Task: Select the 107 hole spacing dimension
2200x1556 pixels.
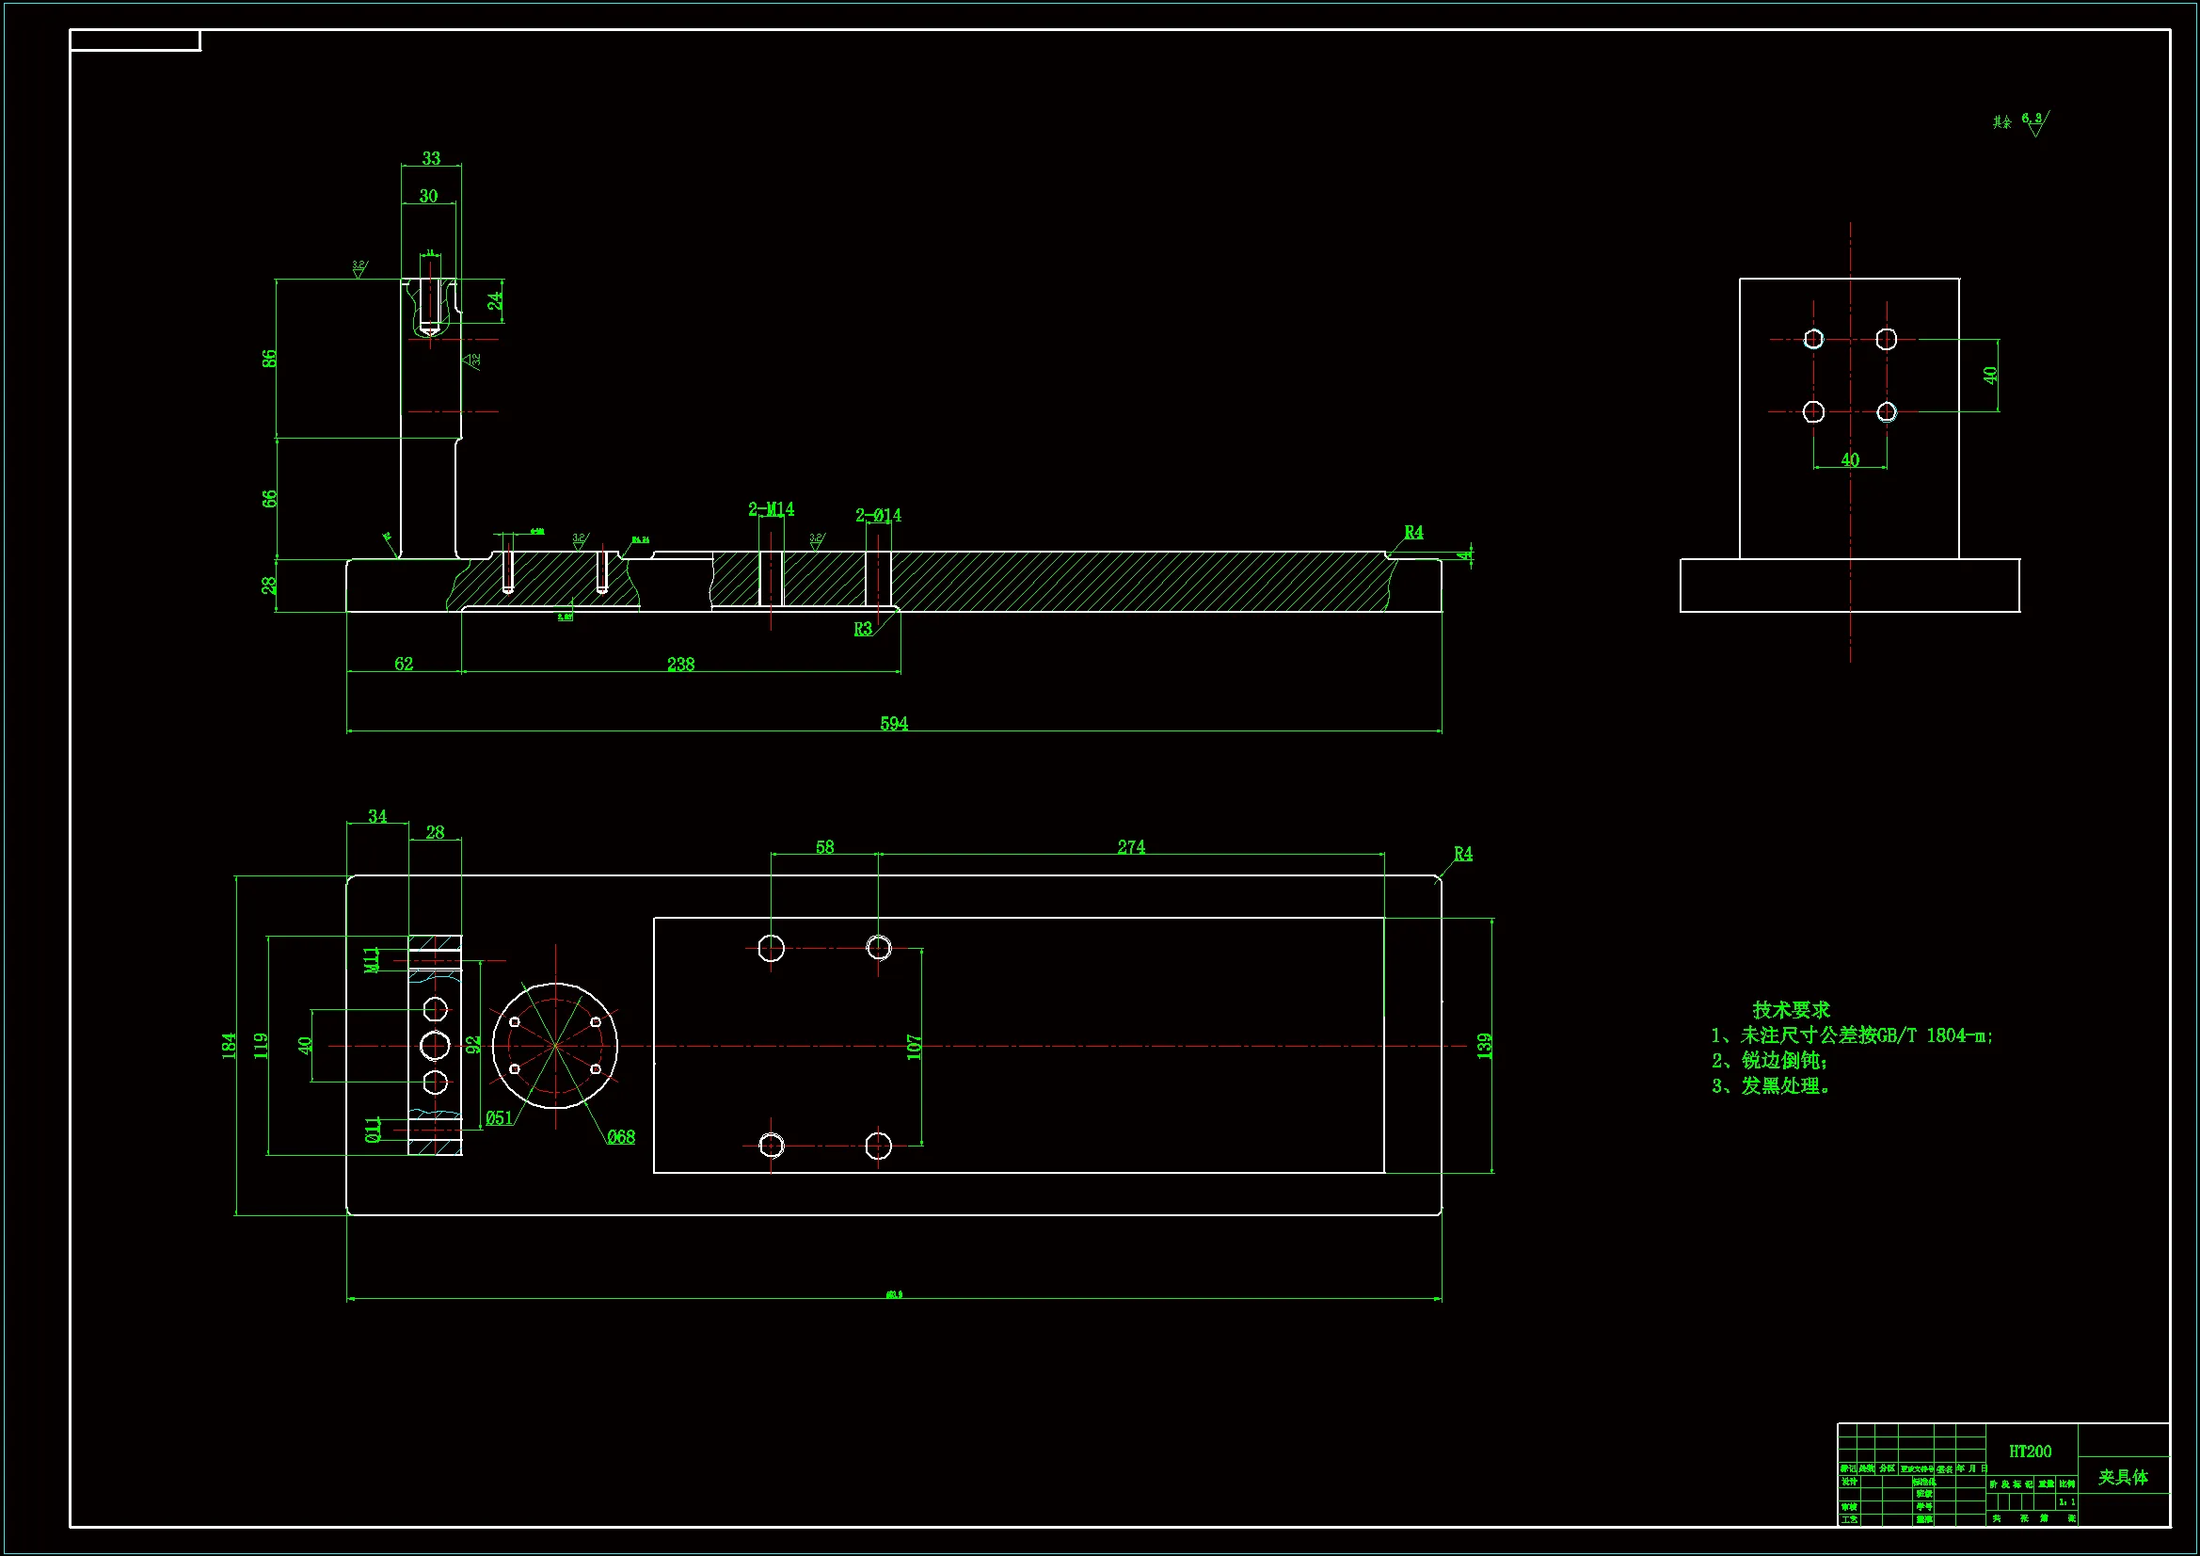Action: coord(914,1046)
